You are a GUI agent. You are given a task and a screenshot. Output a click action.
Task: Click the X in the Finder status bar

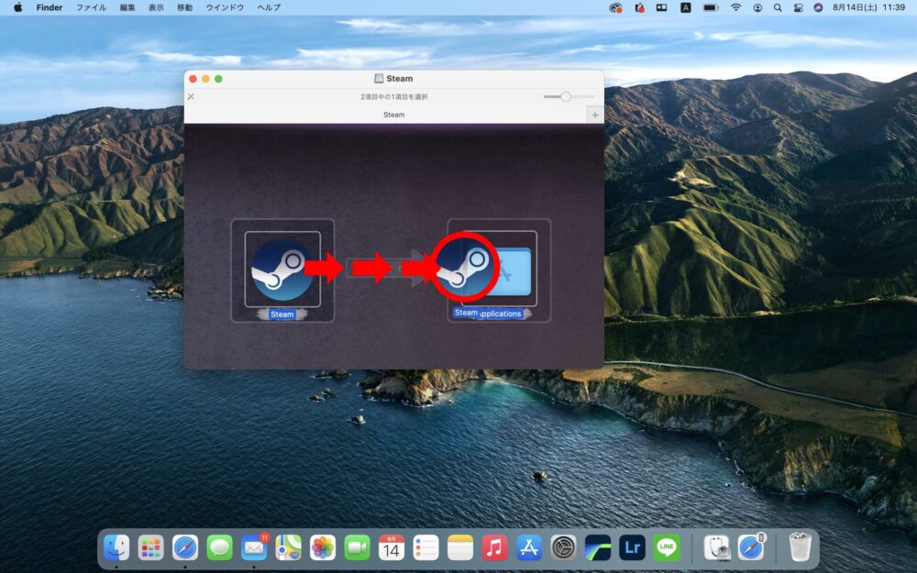(x=191, y=96)
